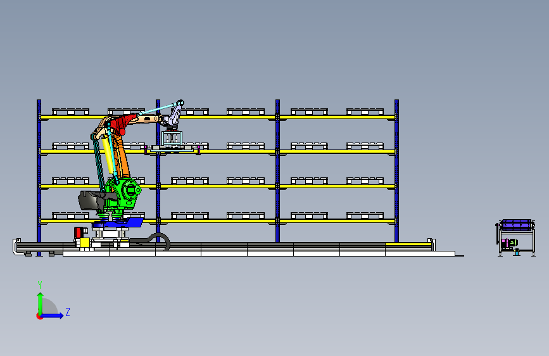Click the blue Z axis arrow on triad
549x356 pixels.
(x=53, y=315)
